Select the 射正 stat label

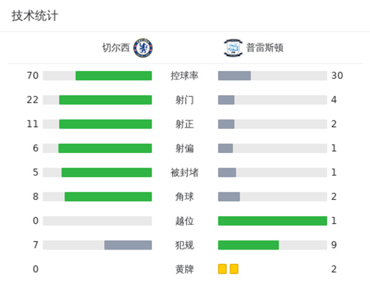(184, 124)
